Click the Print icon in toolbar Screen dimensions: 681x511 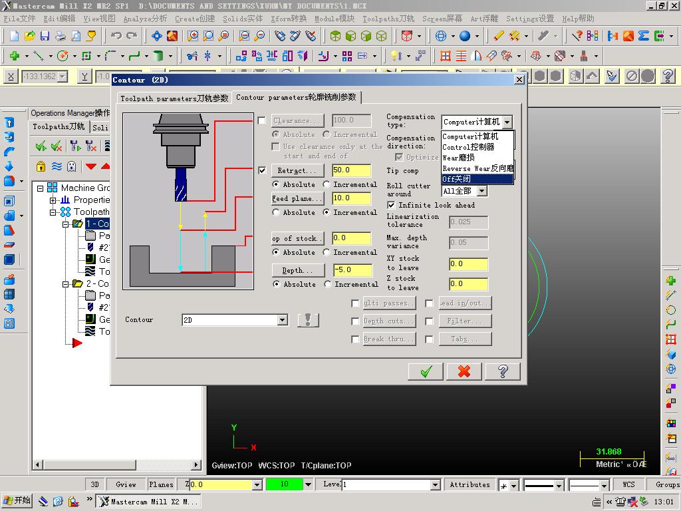click(x=60, y=36)
